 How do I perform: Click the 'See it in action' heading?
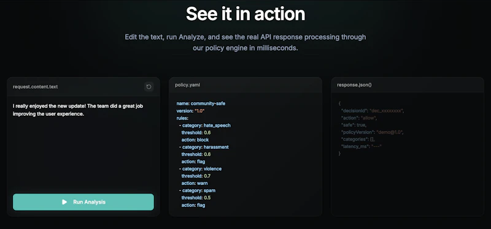point(245,13)
